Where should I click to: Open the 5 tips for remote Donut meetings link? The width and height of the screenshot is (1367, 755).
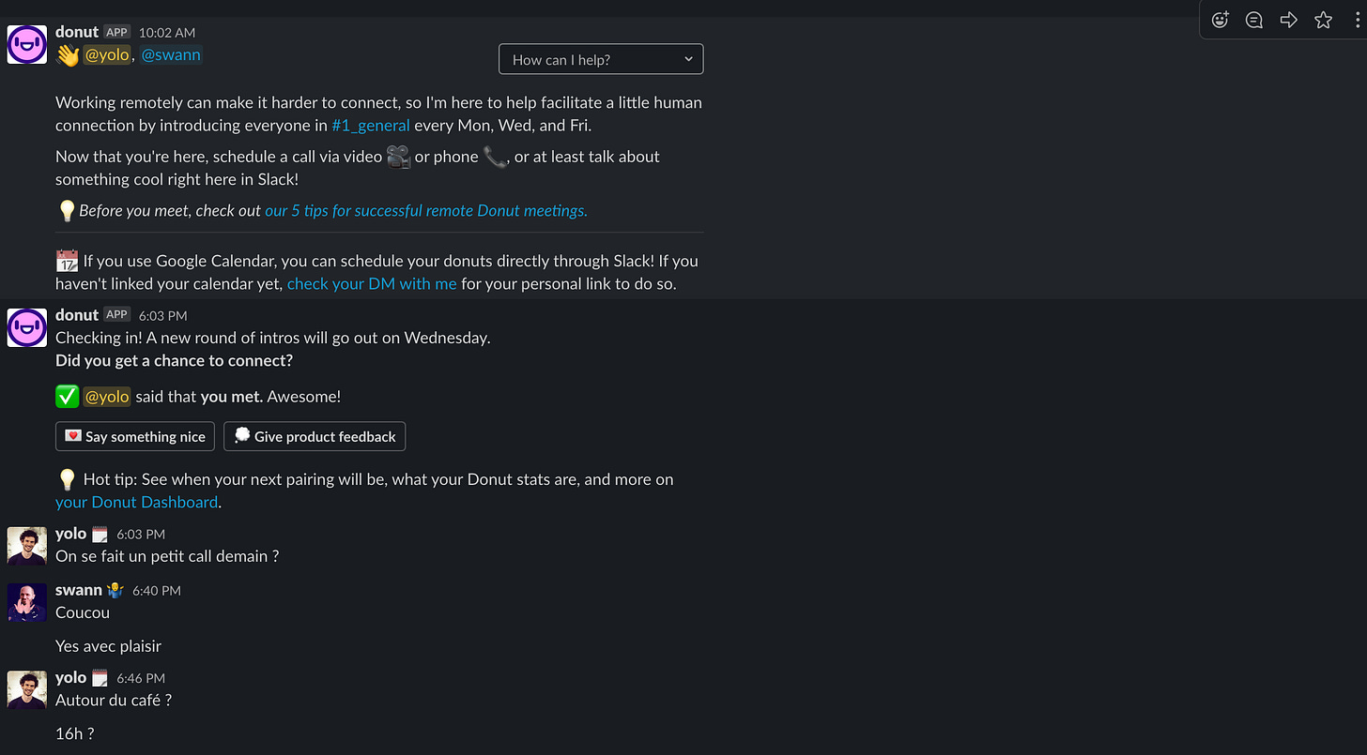[x=426, y=211]
